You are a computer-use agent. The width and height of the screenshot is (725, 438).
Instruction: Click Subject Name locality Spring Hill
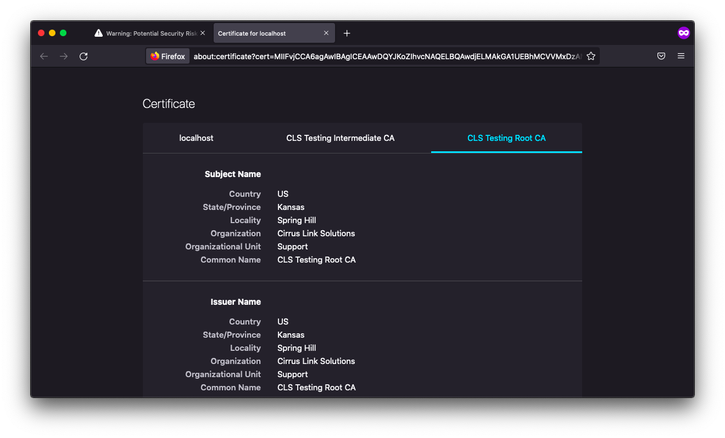point(297,220)
